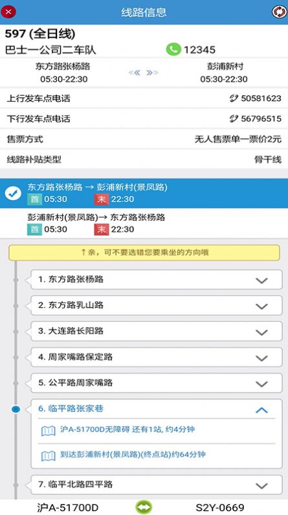Image resolution: width=288 pixels, height=515 pixels.
Task: Tap phone icon next to 56796515
Action: pos(234,119)
